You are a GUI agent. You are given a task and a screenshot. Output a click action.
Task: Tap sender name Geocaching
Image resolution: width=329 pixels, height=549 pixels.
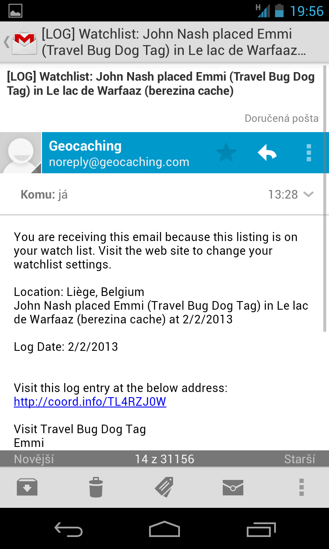85,146
